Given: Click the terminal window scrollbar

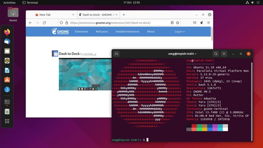Looking at the screenshot, I should tap(252, 102).
